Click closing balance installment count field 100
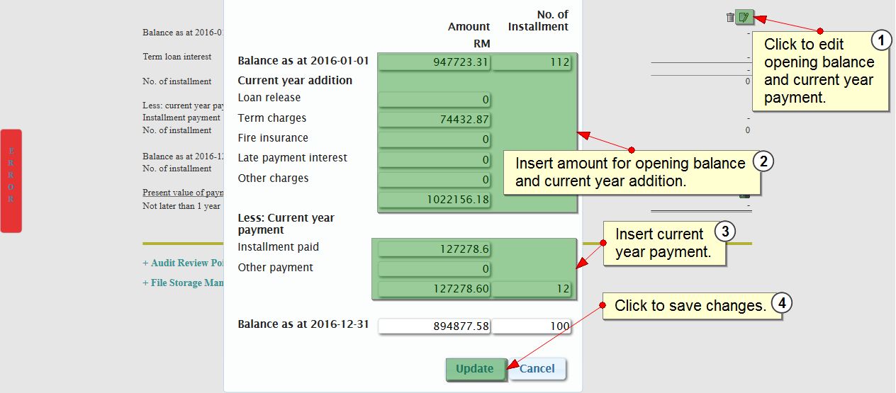This screenshot has height=393, width=896. tap(532, 326)
